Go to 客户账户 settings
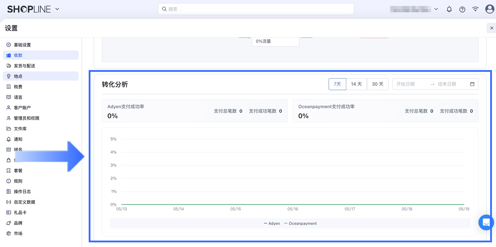The image size is (496, 247). point(41,108)
